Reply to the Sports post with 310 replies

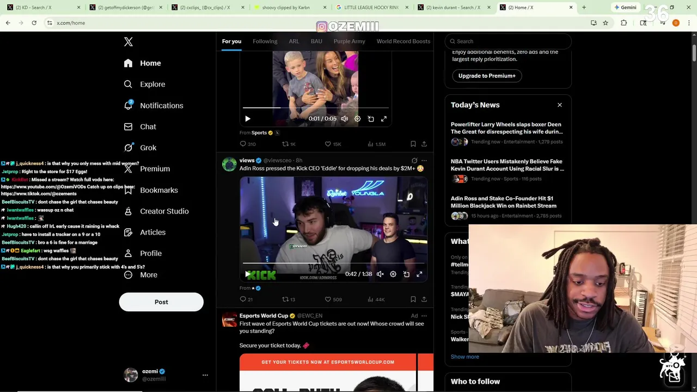tap(248, 144)
